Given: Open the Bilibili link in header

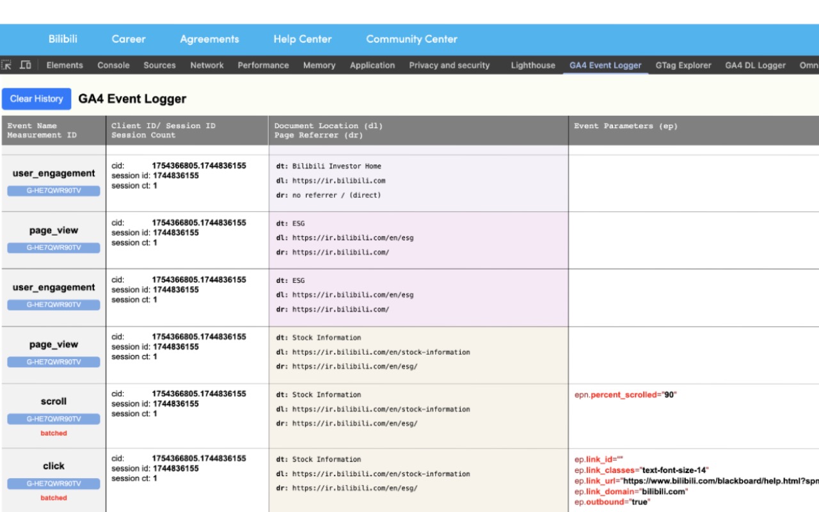Looking at the screenshot, I should (x=63, y=39).
